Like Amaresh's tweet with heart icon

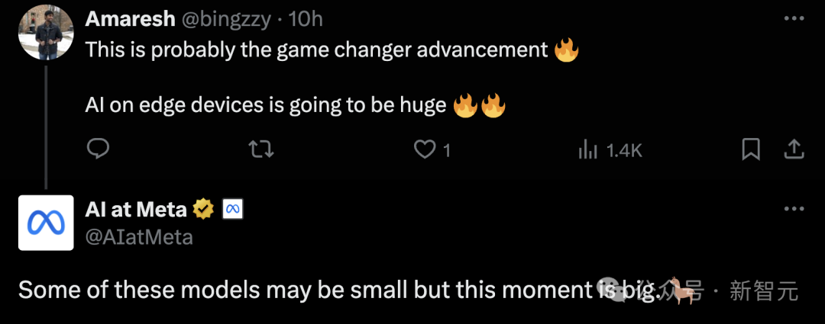(x=424, y=151)
